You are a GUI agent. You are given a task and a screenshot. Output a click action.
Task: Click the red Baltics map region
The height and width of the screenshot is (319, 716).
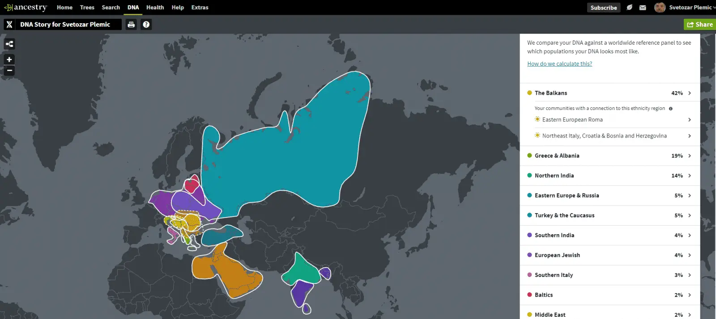192,184
